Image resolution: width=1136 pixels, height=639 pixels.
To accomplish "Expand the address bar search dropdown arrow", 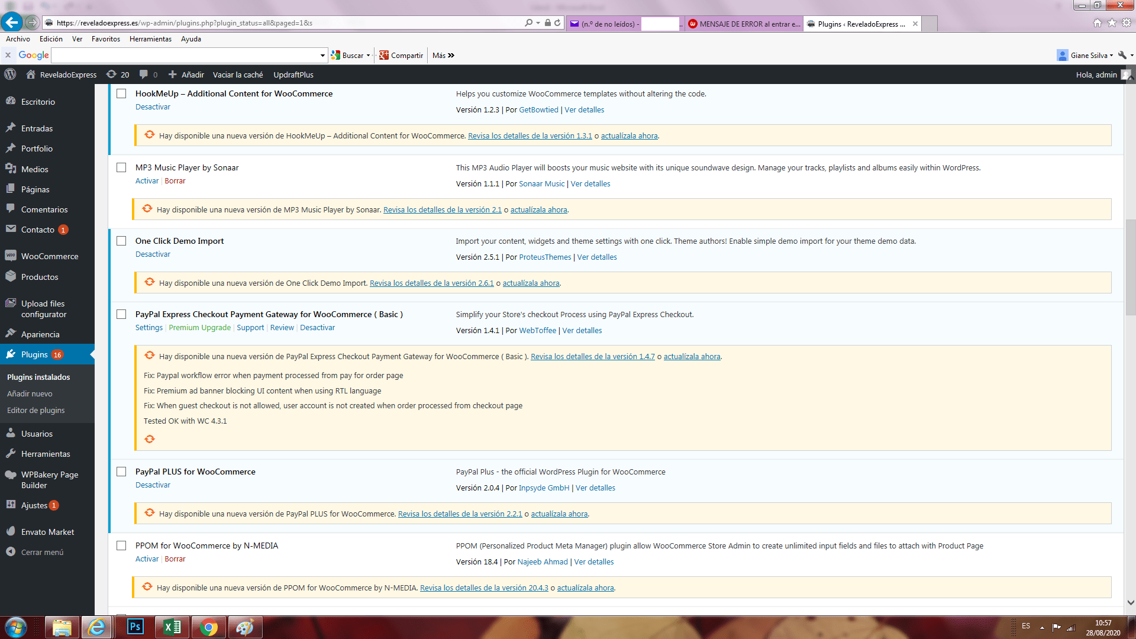I will pos(538,23).
